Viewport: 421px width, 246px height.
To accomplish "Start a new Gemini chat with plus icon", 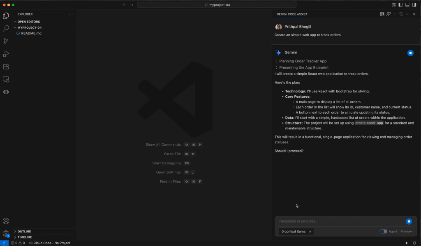I will click(x=395, y=14).
